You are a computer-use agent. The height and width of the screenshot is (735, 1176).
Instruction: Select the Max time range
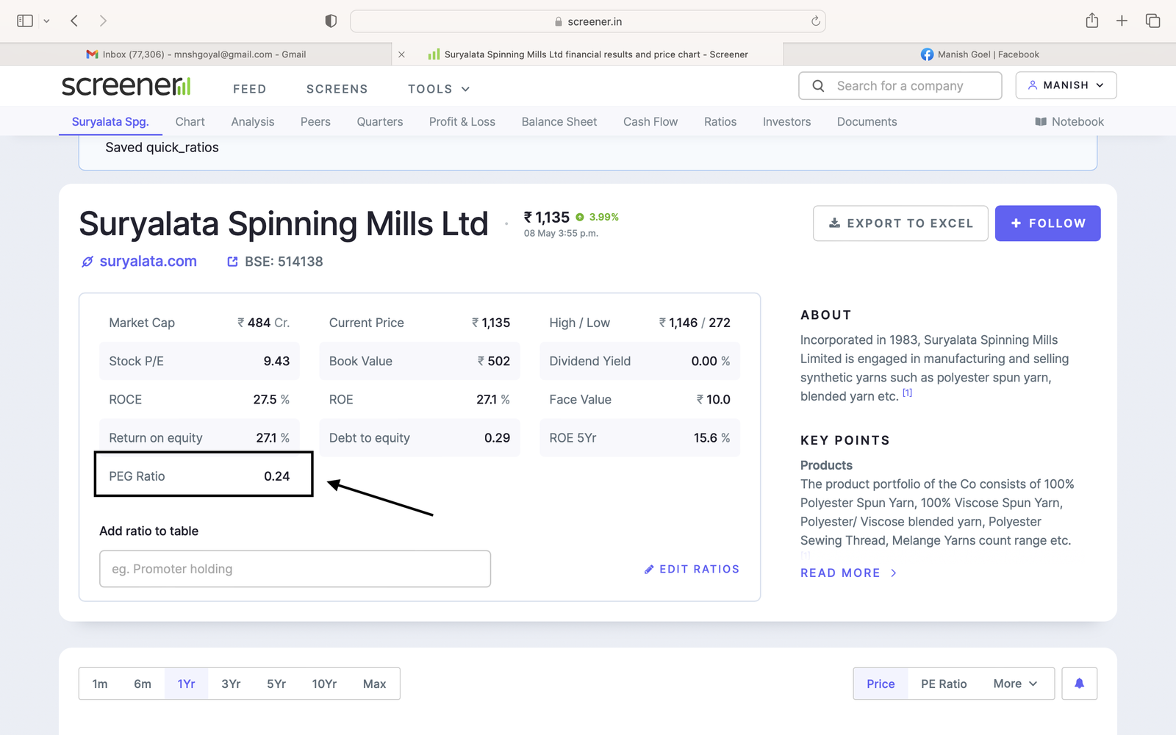click(374, 684)
